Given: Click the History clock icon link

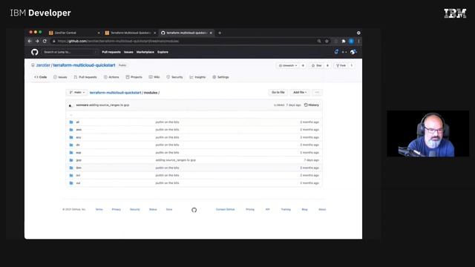Looking at the screenshot, I should [x=306, y=105].
